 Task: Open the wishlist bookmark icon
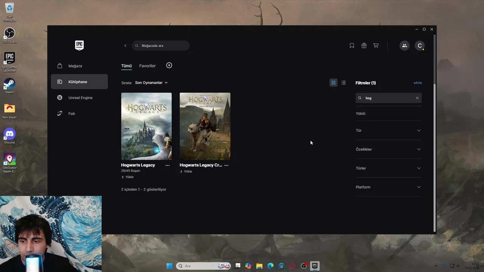(352, 46)
